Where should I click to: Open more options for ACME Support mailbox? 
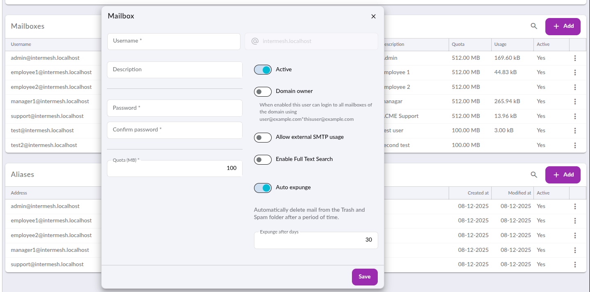575,116
